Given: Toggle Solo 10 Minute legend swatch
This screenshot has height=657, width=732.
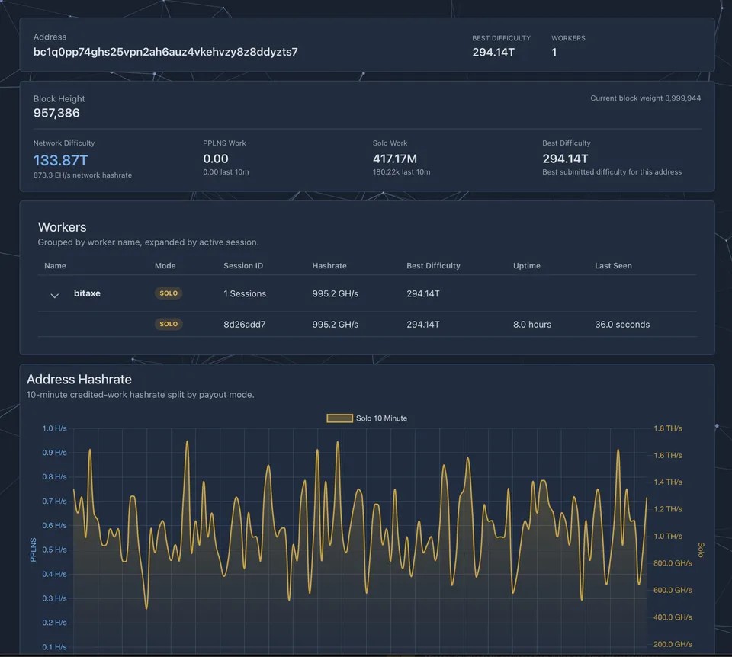Looking at the screenshot, I should [339, 418].
